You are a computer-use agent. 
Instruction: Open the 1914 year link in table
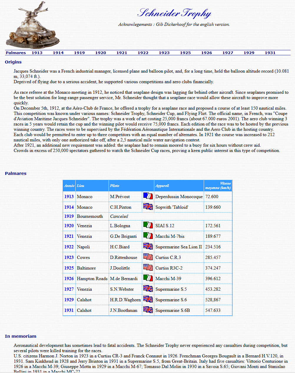(x=69, y=207)
